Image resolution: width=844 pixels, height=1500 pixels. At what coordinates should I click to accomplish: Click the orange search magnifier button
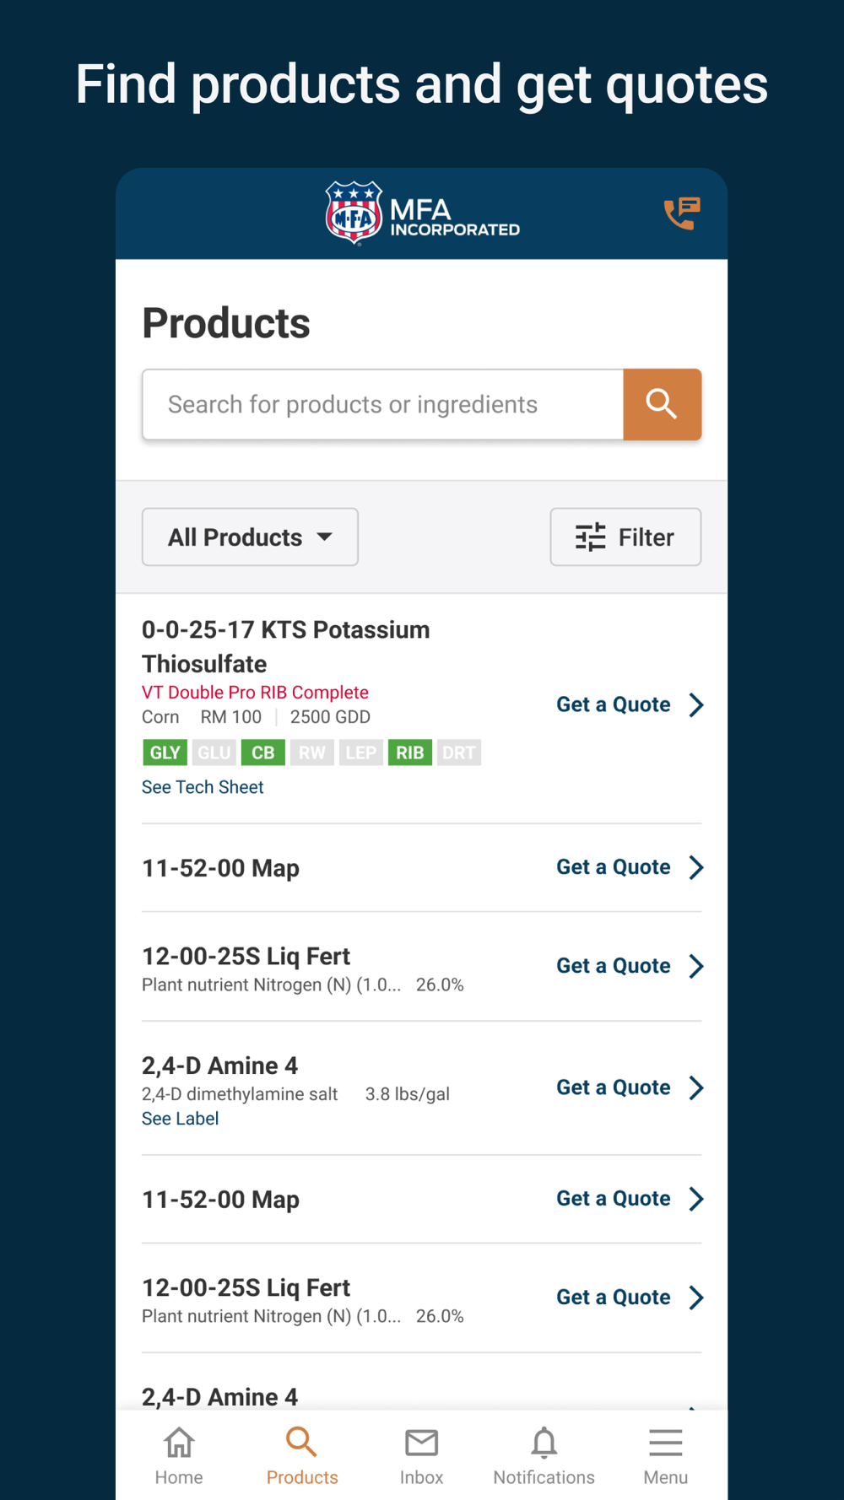[662, 404]
